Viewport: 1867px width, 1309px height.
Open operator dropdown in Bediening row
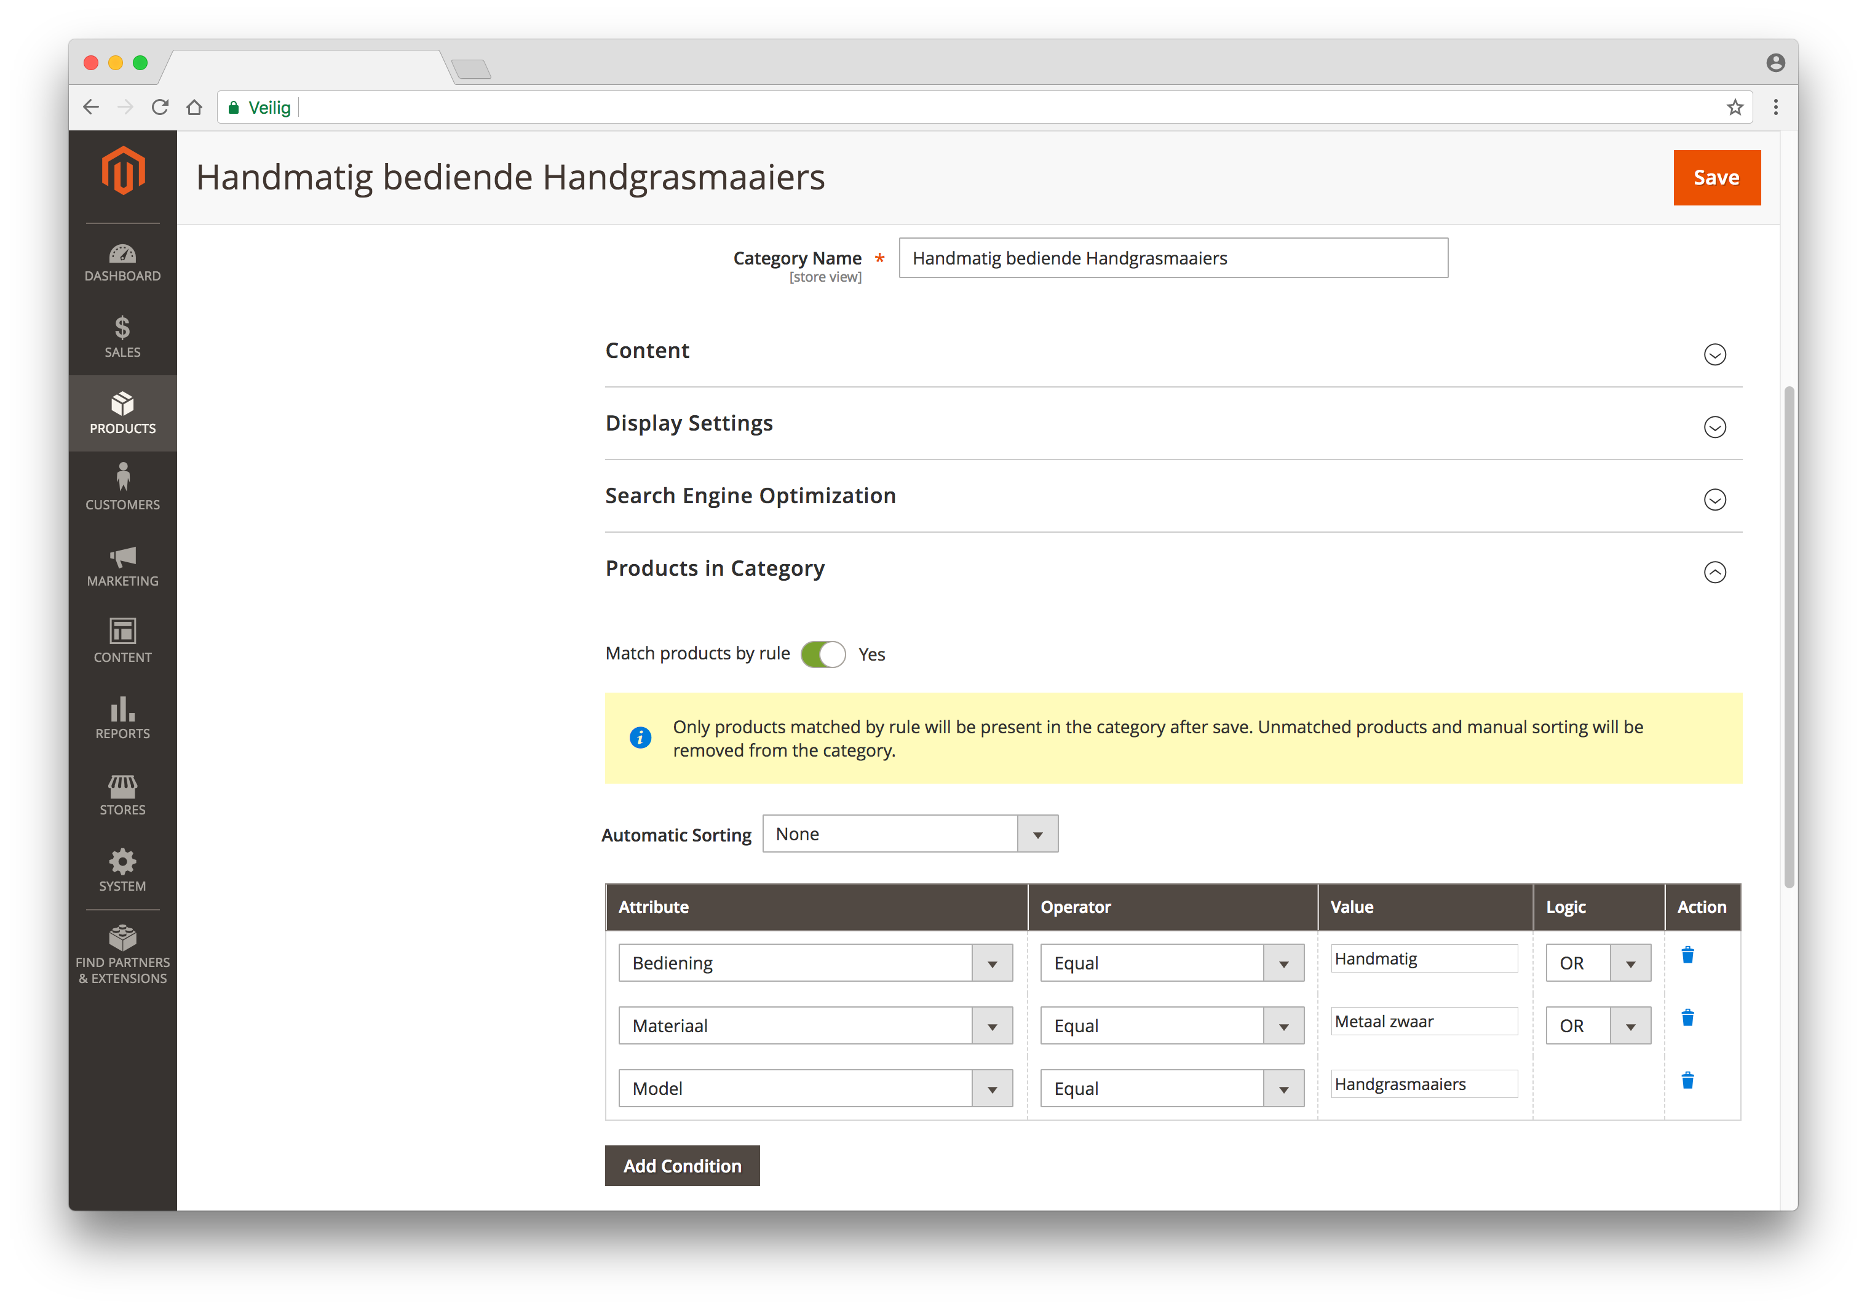pyautogui.click(x=1171, y=963)
